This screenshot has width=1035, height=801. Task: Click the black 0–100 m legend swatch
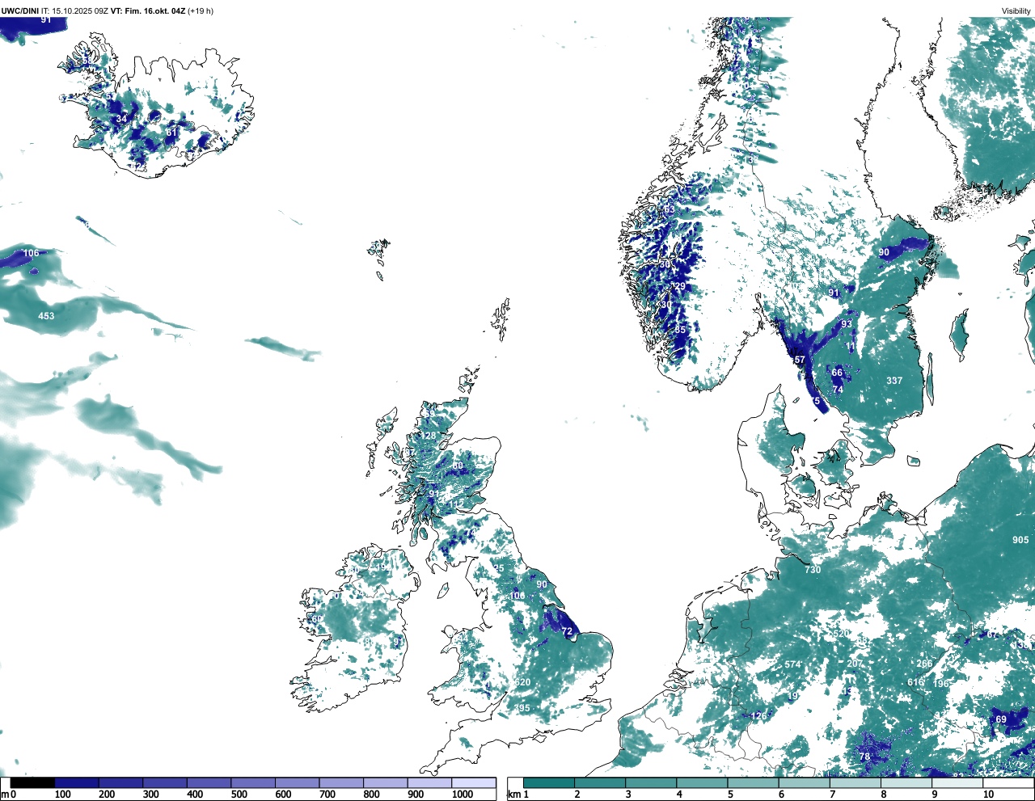[x=33, y=782]
